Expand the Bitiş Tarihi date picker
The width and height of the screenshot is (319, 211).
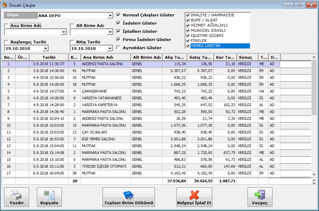pyautogui.click(x=110, y=49)
